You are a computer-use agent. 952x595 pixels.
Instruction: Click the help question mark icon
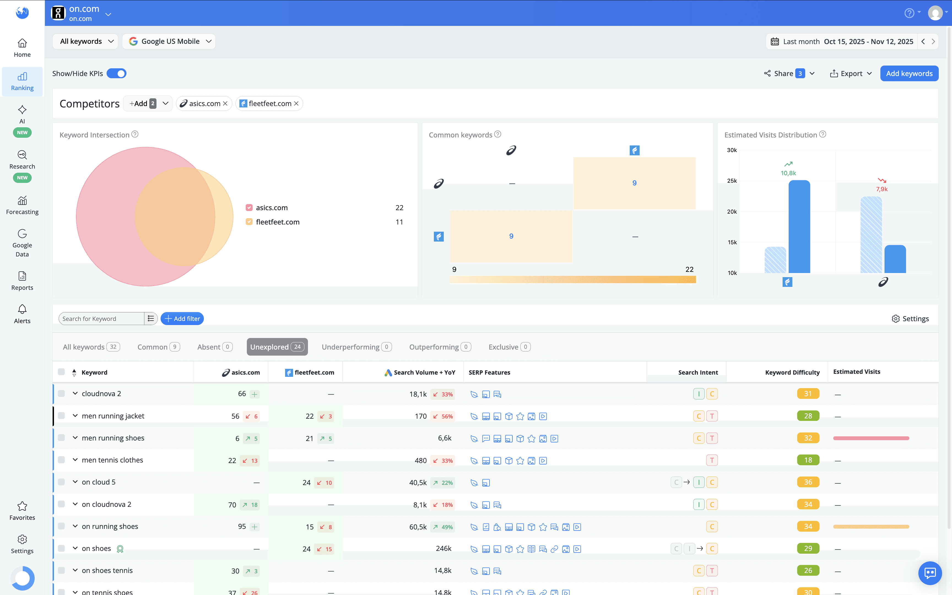click(909, 13)
